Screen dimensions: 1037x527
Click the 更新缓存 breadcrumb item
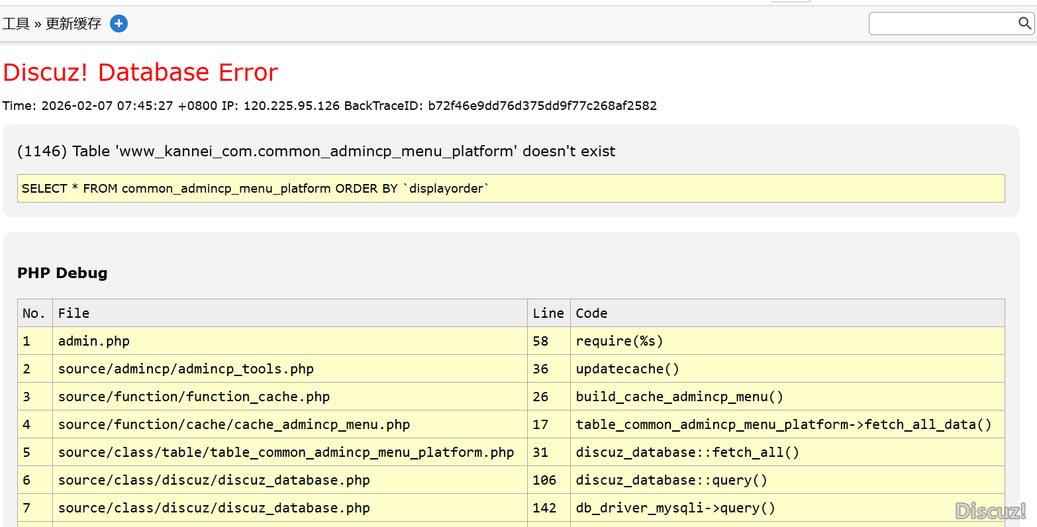click(x=74, y=24)
